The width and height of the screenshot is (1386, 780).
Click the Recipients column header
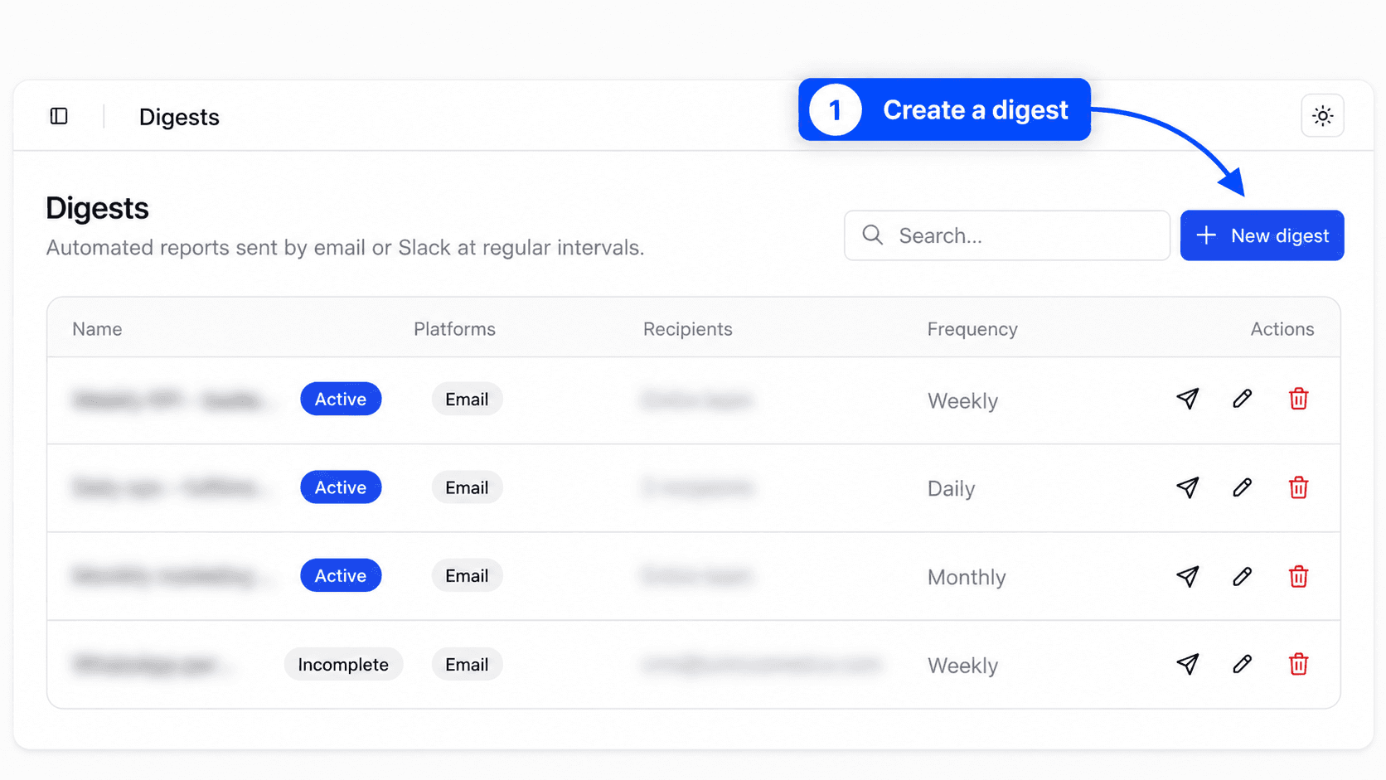(687, 329)
